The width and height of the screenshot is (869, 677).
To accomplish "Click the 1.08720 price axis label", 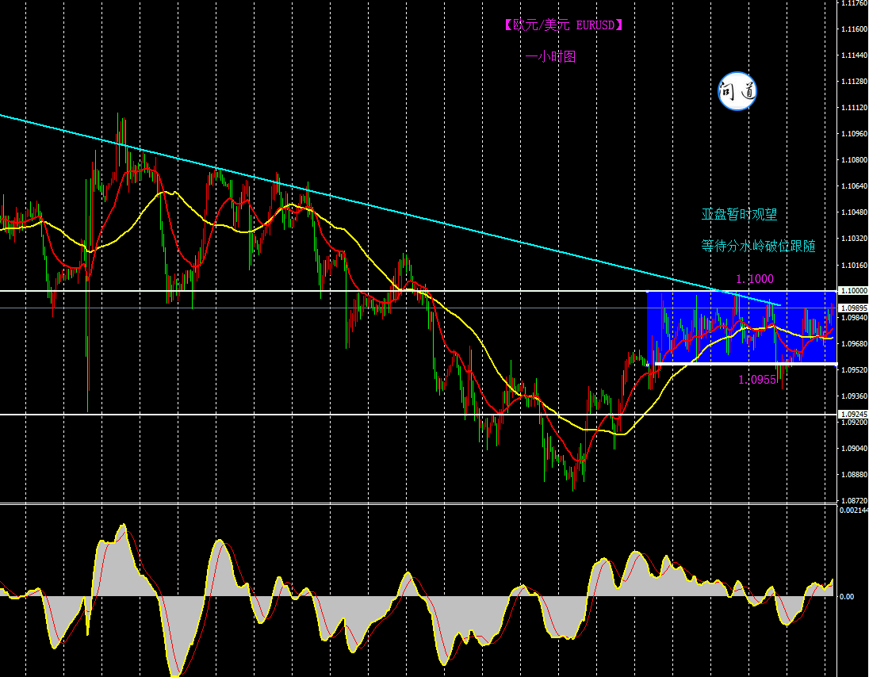I will [852, 500].
